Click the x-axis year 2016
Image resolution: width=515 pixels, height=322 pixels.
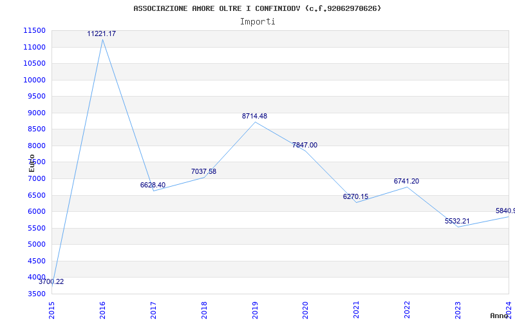(x=102, y=310)
